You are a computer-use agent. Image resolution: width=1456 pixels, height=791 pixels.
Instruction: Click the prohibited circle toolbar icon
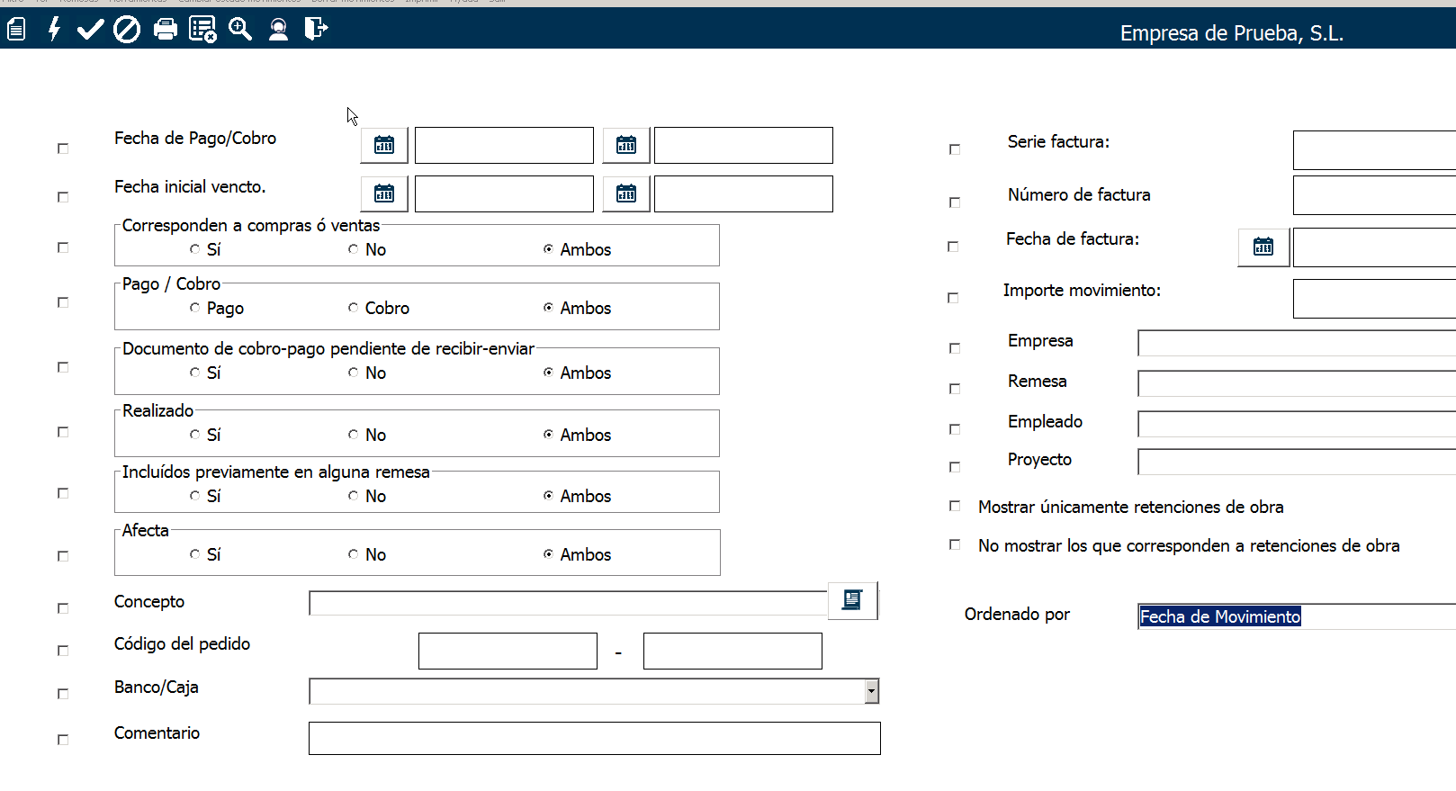pos(127,30)
